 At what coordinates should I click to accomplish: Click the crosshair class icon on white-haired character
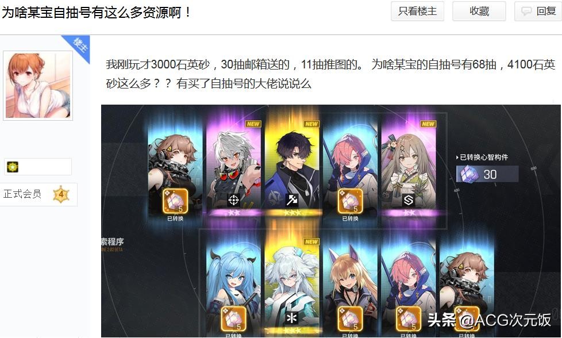(x=233, y=200)
